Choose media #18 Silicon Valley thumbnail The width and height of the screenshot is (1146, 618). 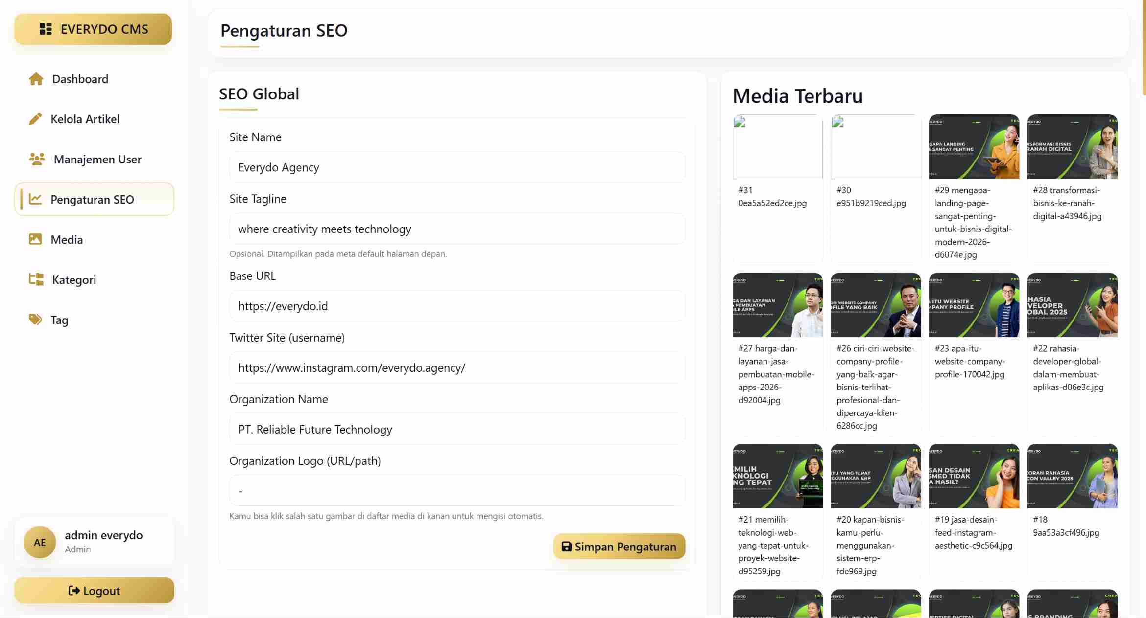(1073, 476)
